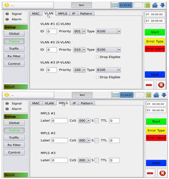Open the IP tab in MPLS screen
The height and width of the screenshot is (179, 169).
click(x=74, y=103)
